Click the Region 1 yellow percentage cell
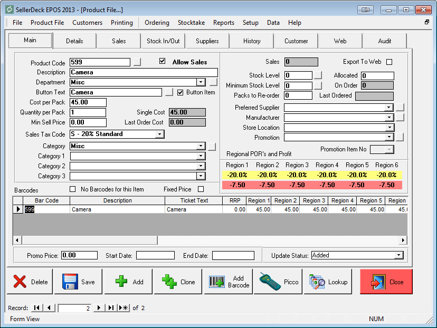Image resolution: width=437 pixels, height=328 pixels. [x=237, y=175]
